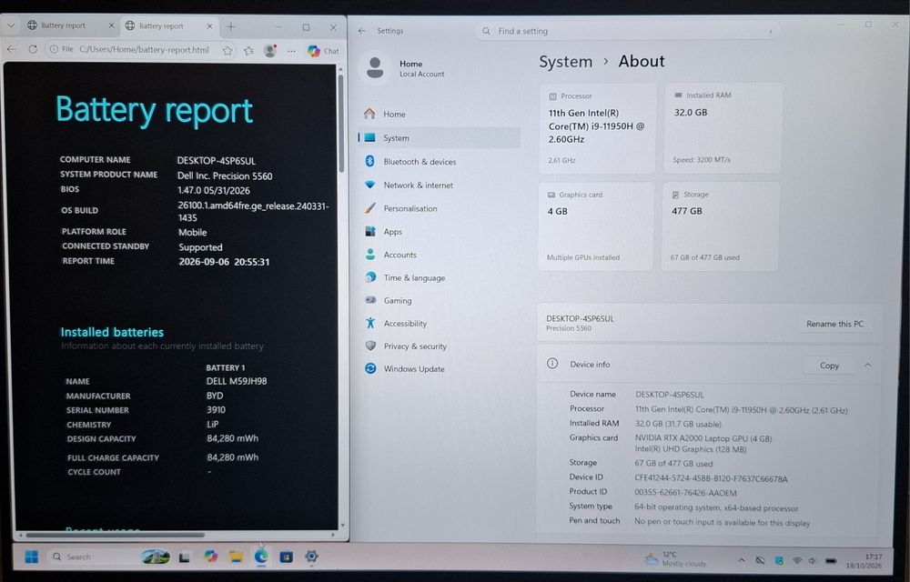Add this page to favorites star
This screenshot has height=582, width=910.
pos(227,50)
